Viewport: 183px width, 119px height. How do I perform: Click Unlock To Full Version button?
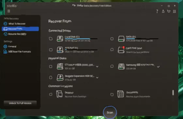click(x=20, y=103)
